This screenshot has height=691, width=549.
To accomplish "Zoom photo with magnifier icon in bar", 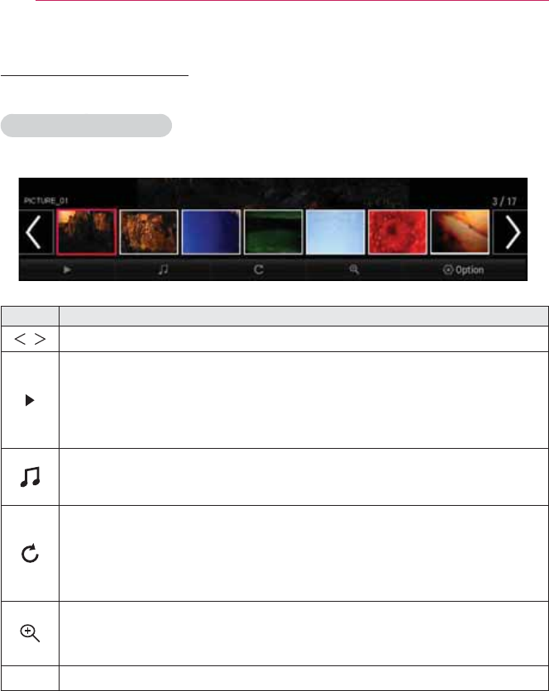I will pos(354,269).
